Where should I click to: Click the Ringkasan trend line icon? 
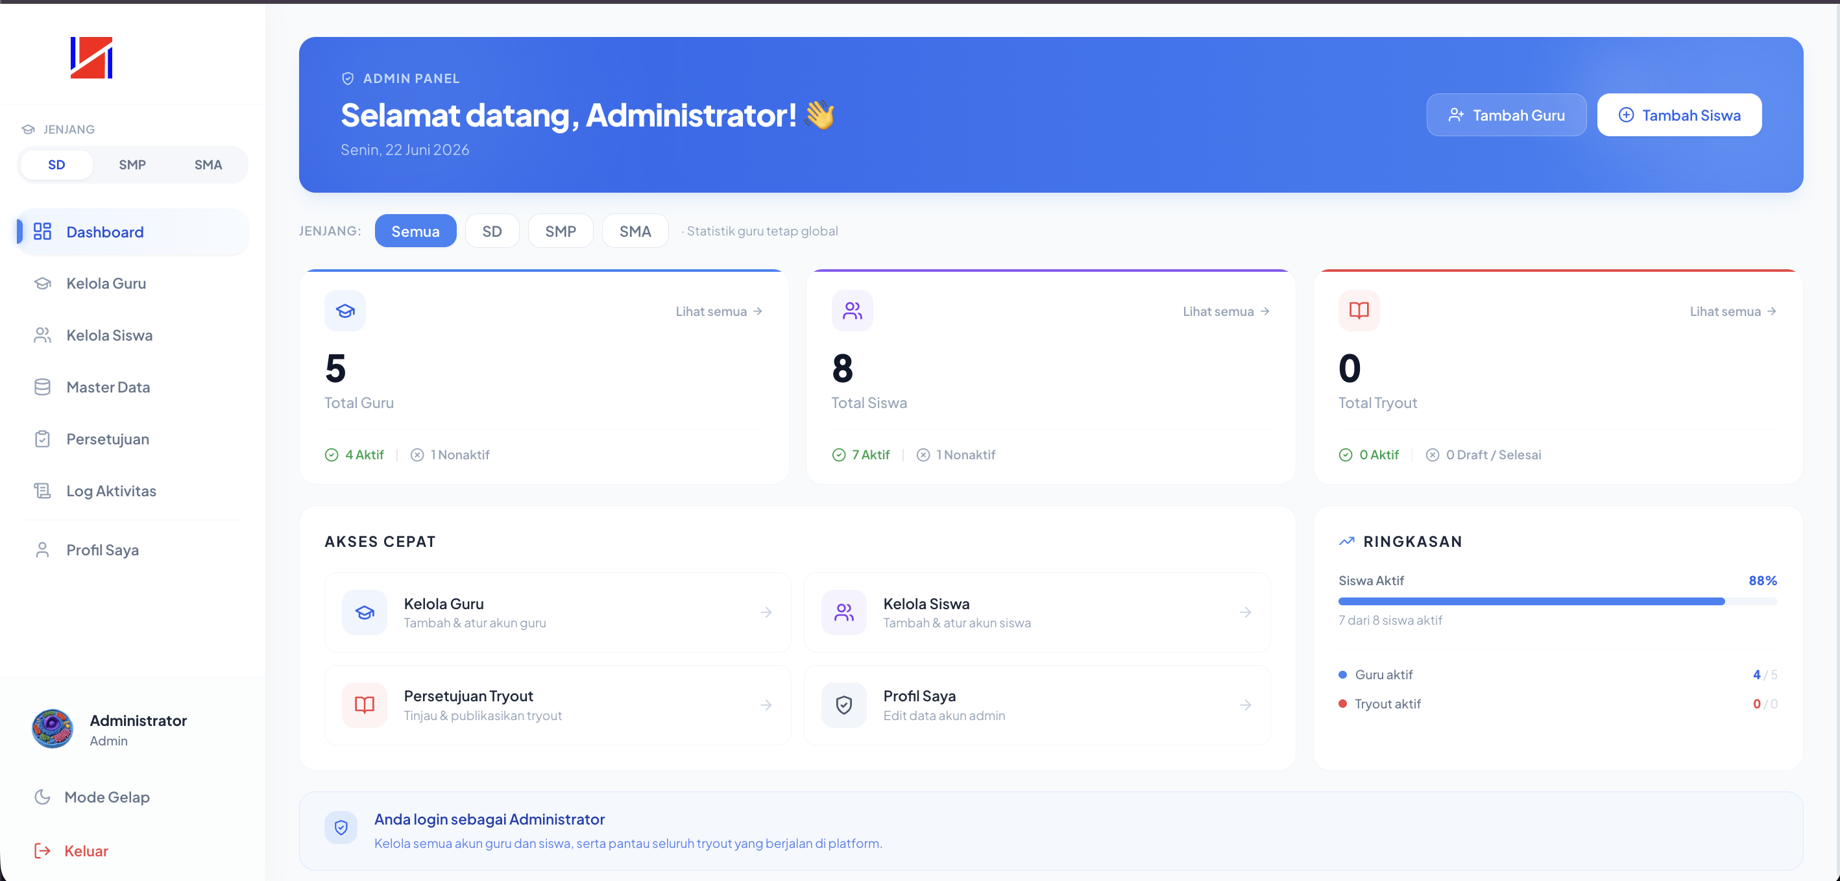tap(1346, 541)
